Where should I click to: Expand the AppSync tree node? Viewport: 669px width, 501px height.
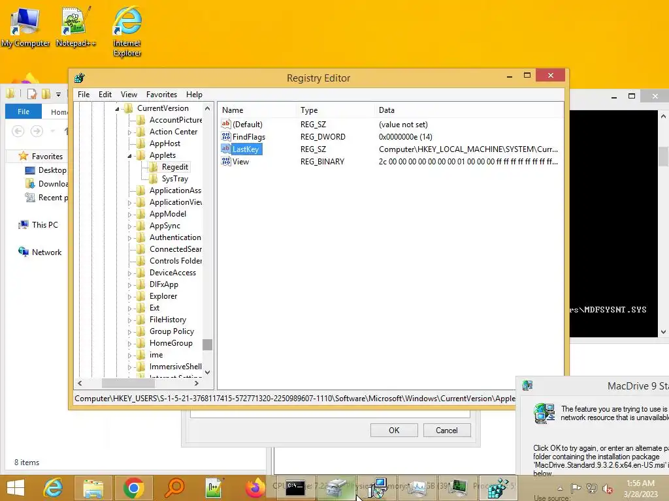[129, 226]
